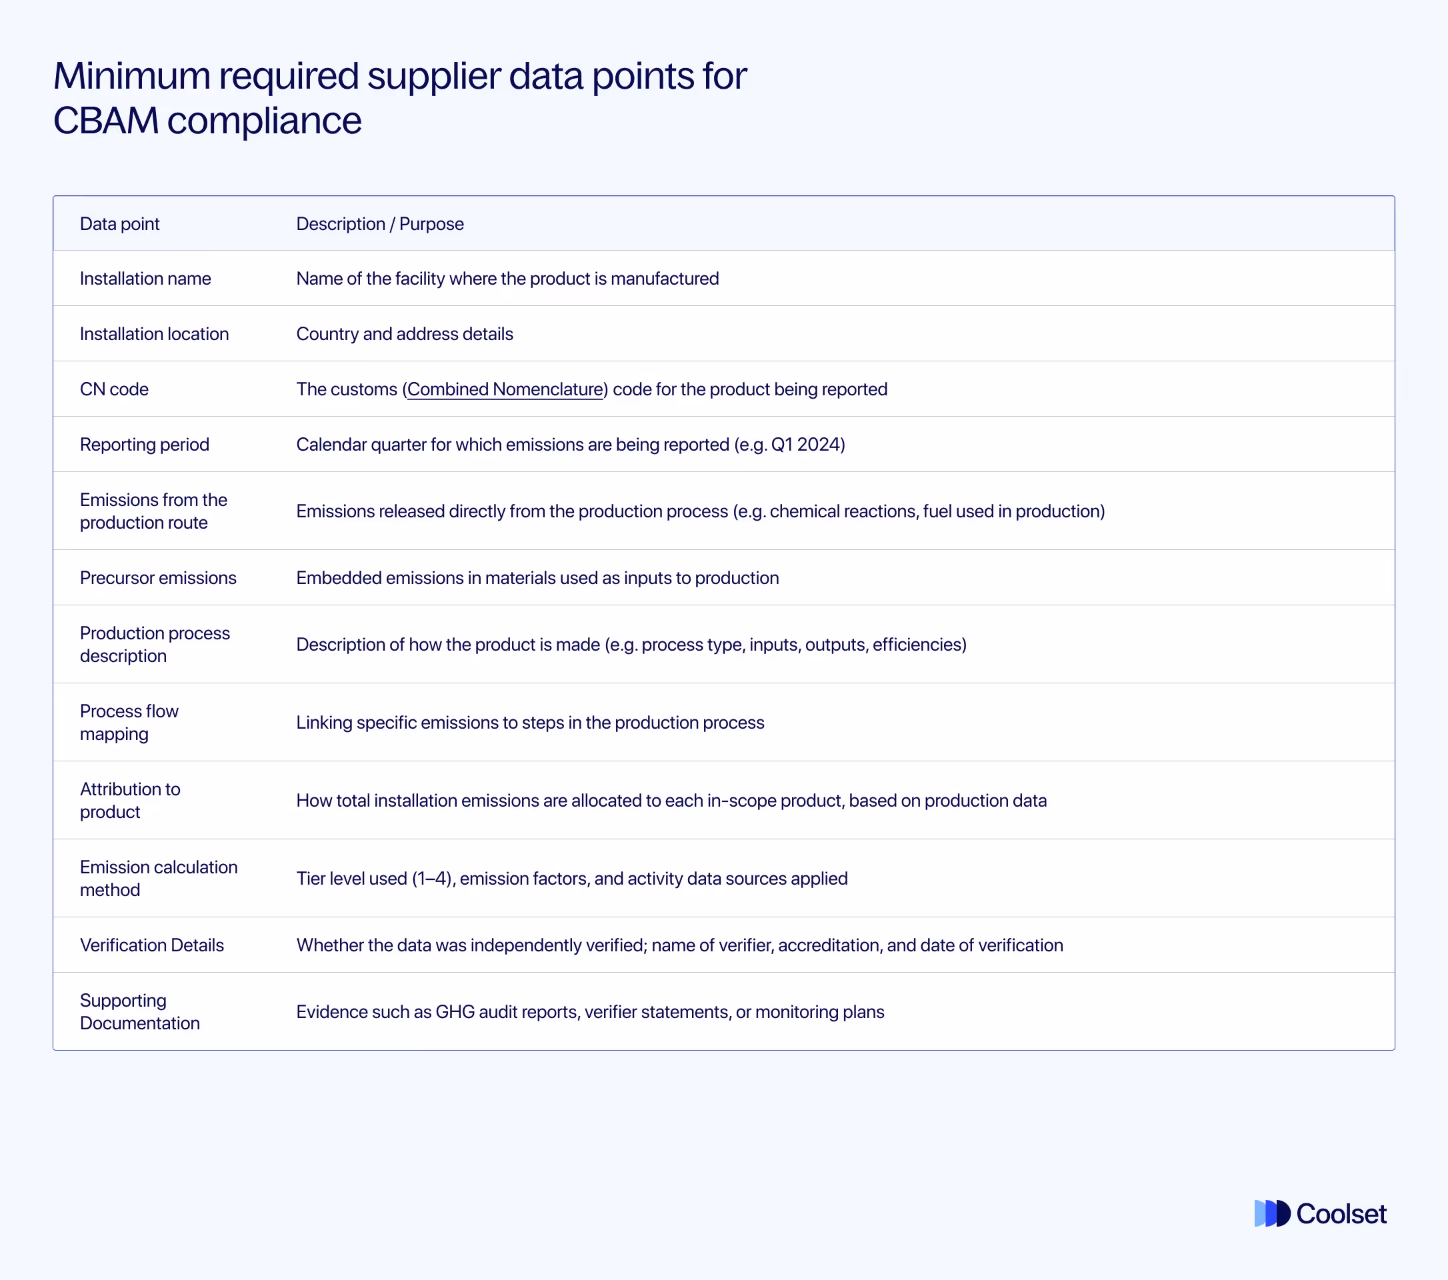The width and height of the screenshot is (1448, 1280).
Task: Select the Country and address details text
Action: tap(405, 333)
